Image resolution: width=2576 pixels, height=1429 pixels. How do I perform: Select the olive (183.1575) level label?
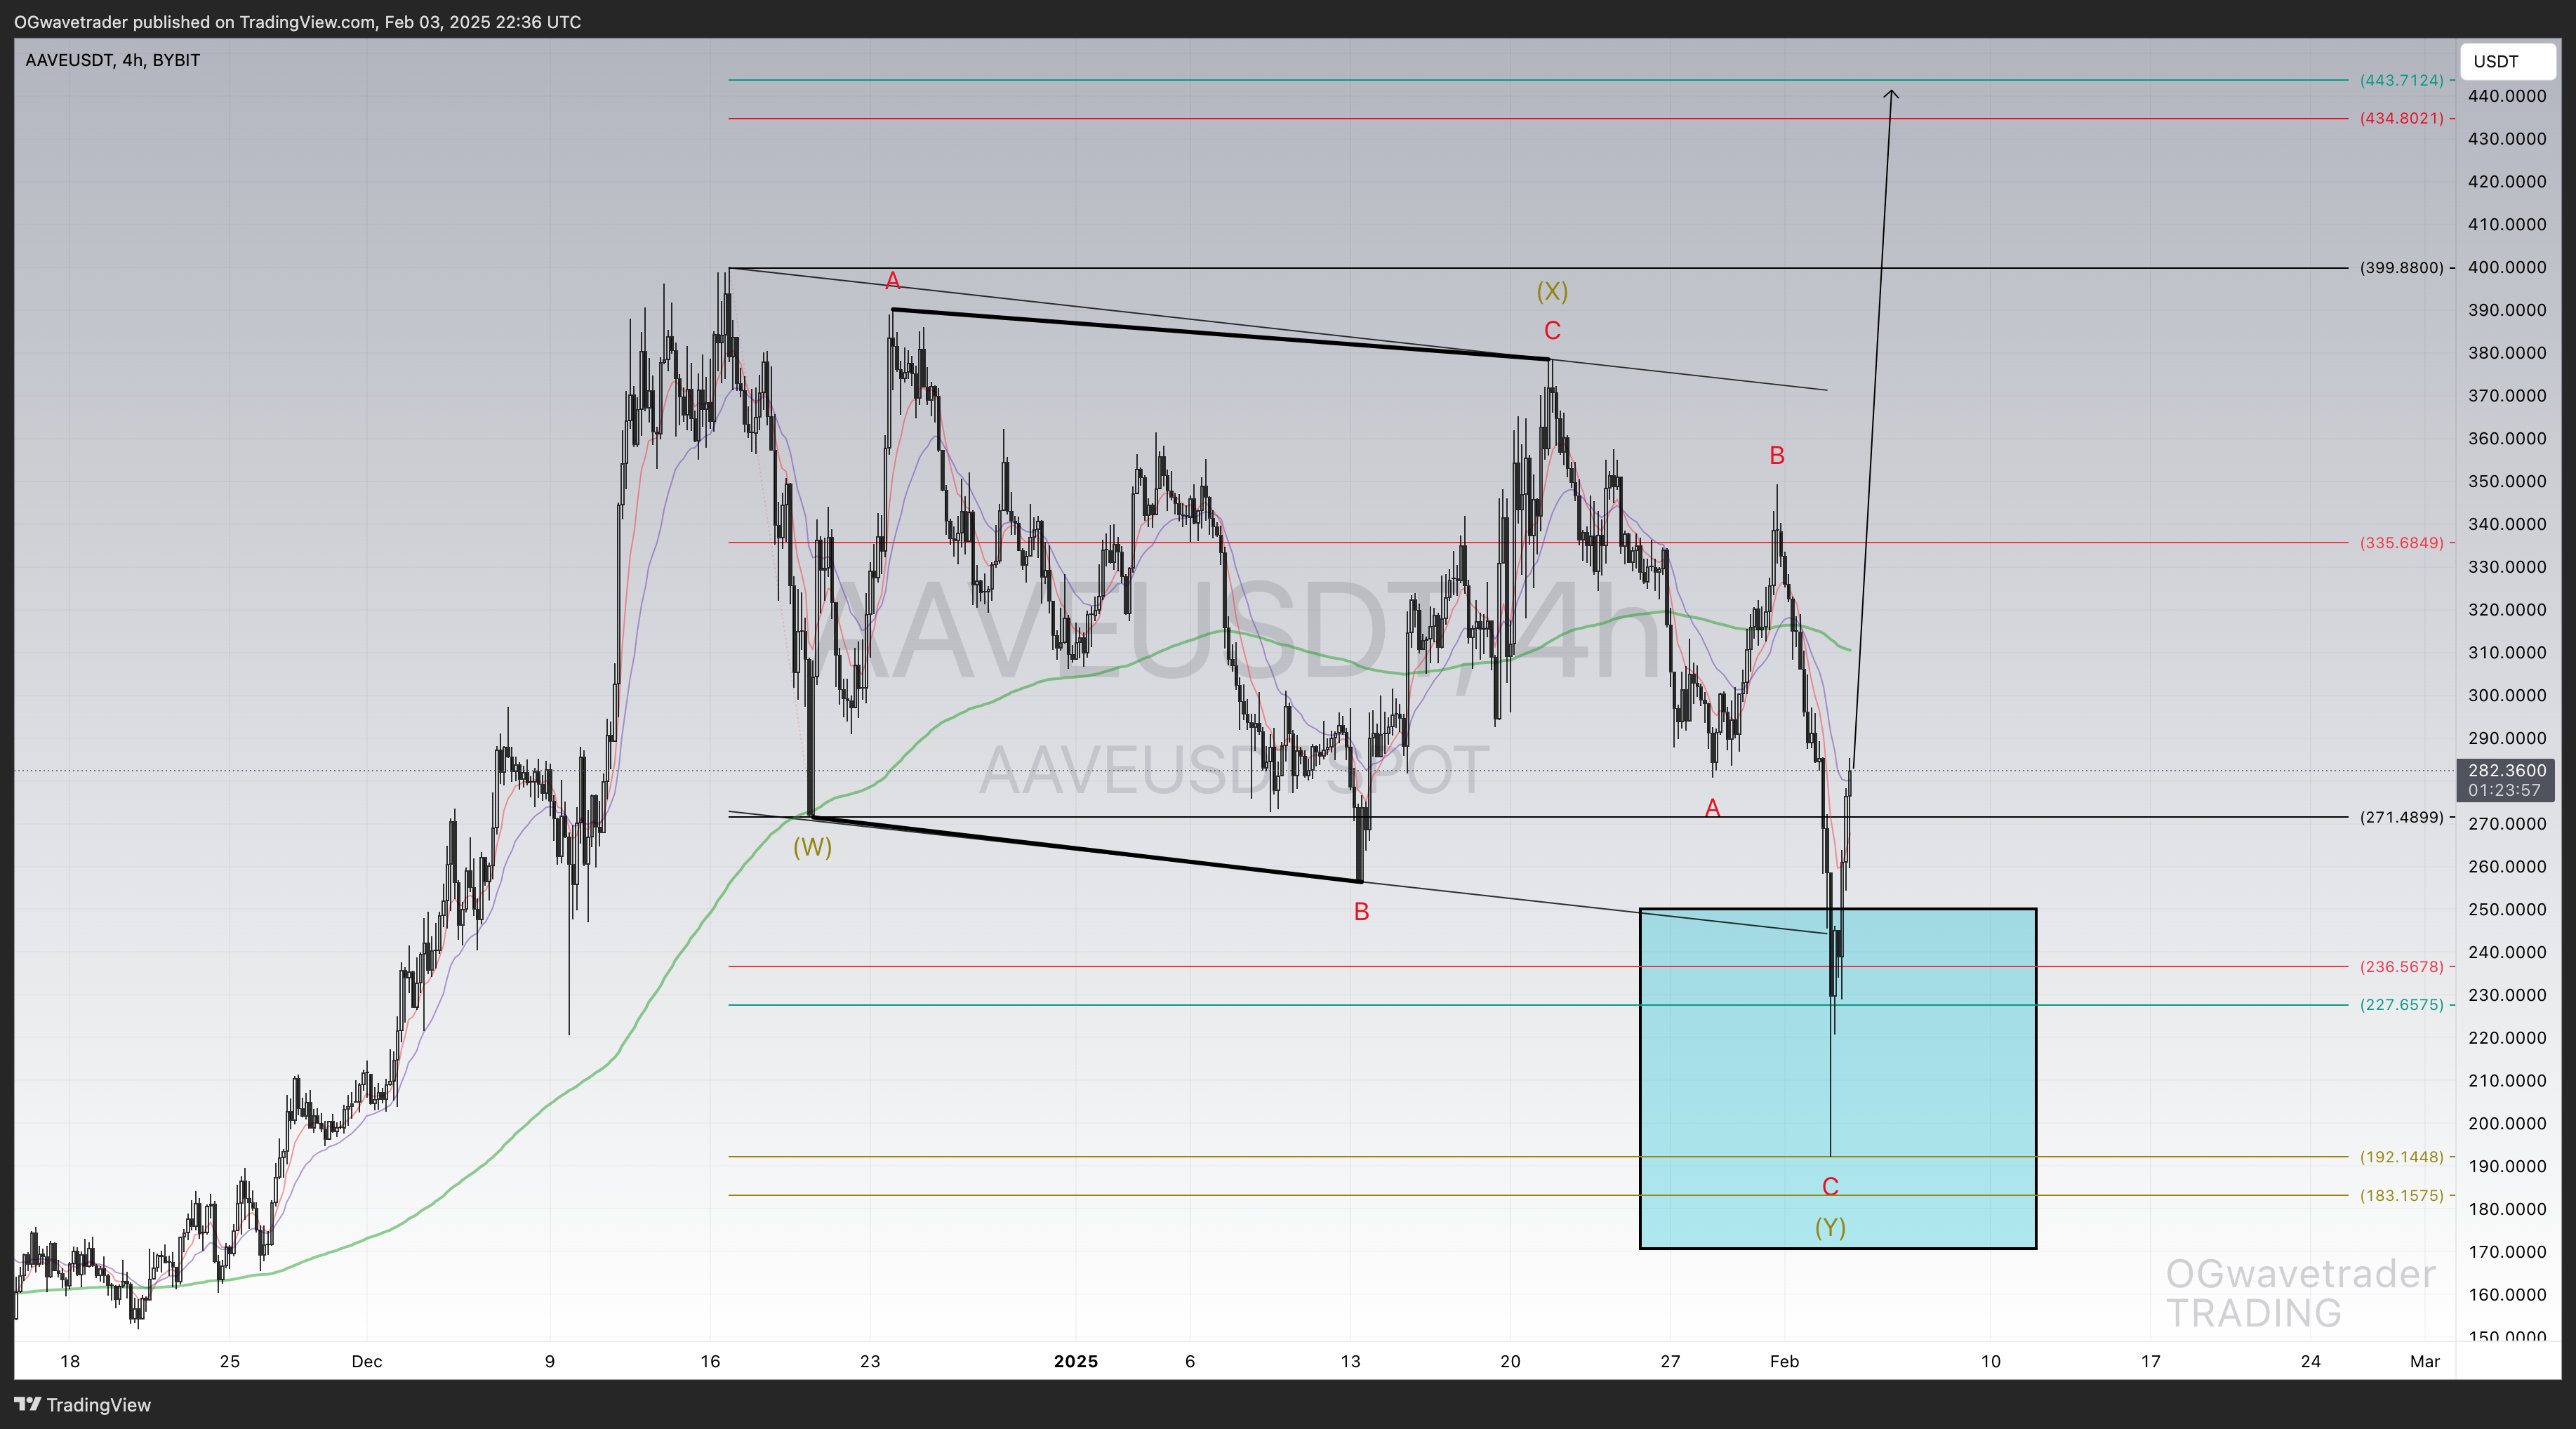tap(2401, 1195)
